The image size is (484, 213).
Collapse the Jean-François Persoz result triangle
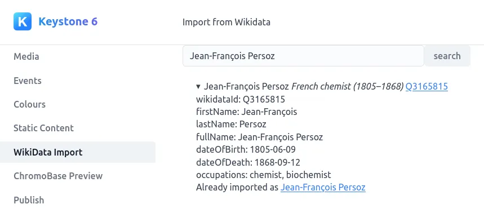[198, 86]
